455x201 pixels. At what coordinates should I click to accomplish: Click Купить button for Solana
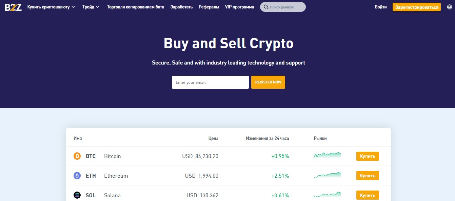[x=368, y=195]
